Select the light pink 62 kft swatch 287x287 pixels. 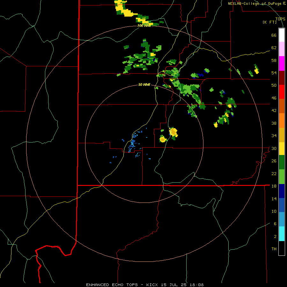click(282, 49)
